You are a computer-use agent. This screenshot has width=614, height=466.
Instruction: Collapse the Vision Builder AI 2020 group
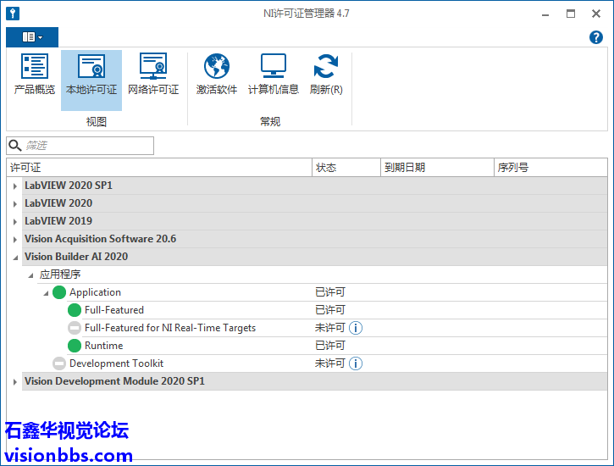pos(15,257)
